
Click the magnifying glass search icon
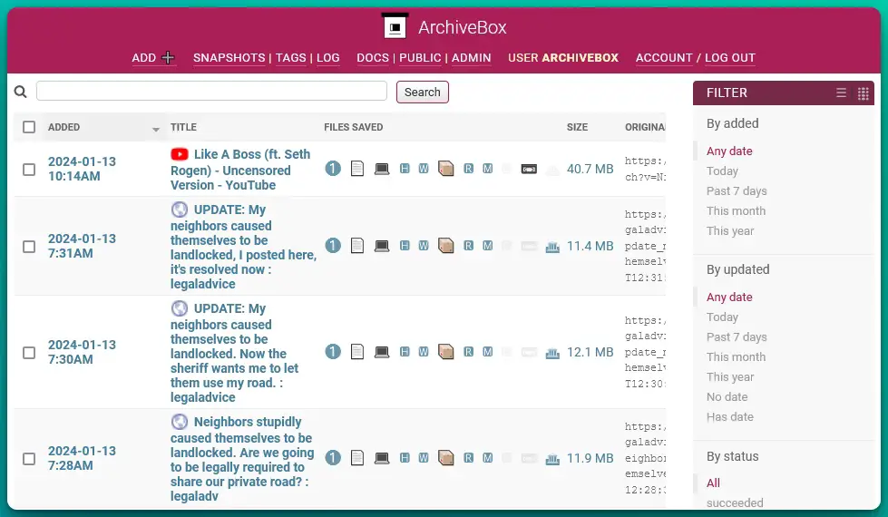20,92
